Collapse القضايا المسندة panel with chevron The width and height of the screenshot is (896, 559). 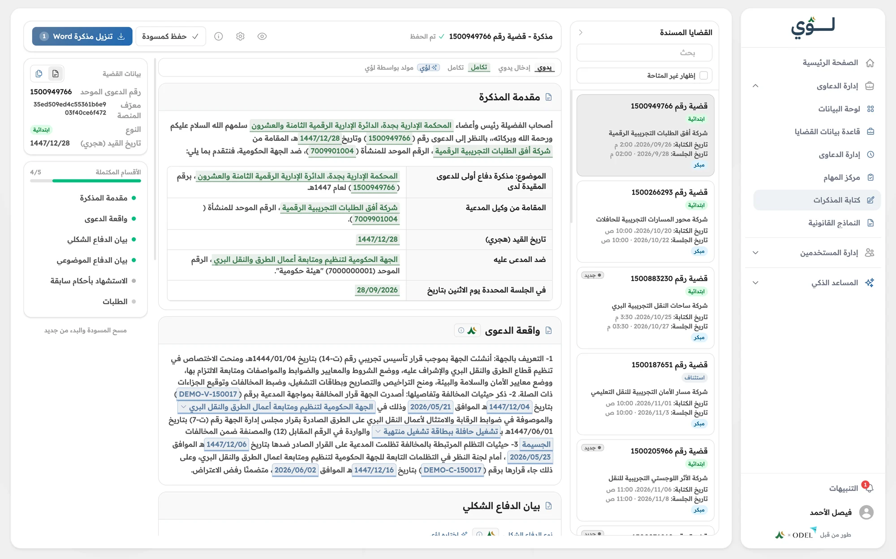pyautogui.click(x=581, y=32)
